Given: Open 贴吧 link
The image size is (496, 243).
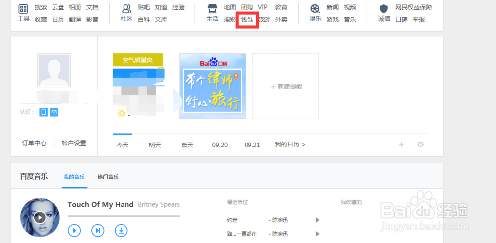Looking at the screenshot, I should (144, 7).
